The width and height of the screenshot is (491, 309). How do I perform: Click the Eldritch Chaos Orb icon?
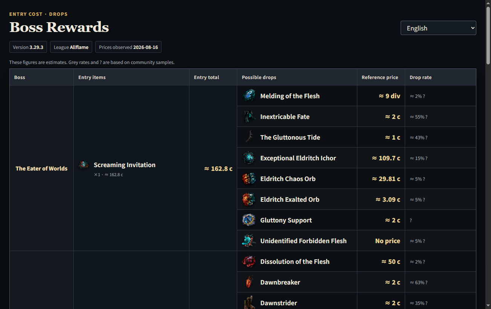249,178
